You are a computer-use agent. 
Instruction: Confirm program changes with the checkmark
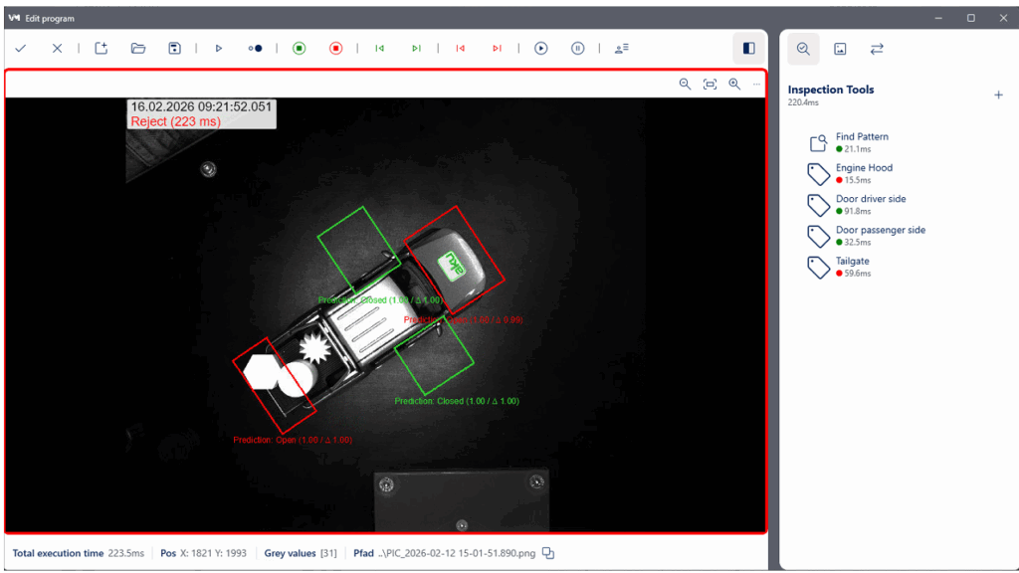pyautogui.click(x=21, y=48)
